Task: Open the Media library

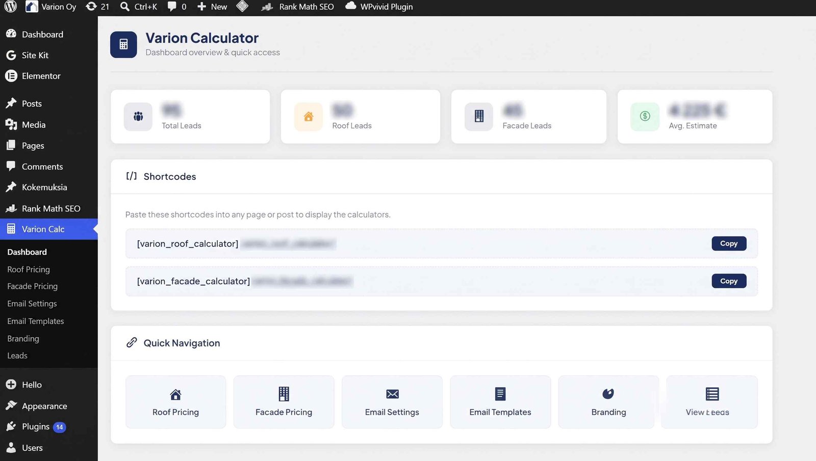Action: (49, 124)
